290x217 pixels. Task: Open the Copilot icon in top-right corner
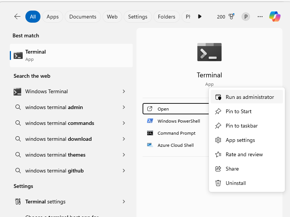coord(275,17)
